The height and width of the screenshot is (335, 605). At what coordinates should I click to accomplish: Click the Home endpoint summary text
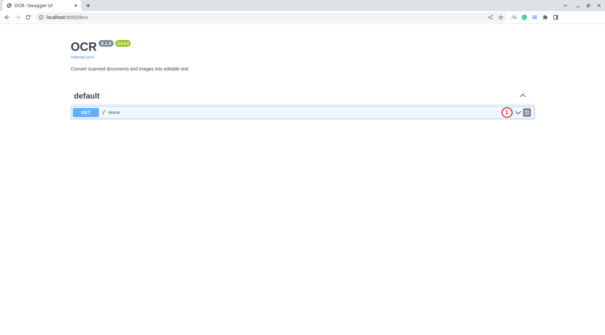114,113
